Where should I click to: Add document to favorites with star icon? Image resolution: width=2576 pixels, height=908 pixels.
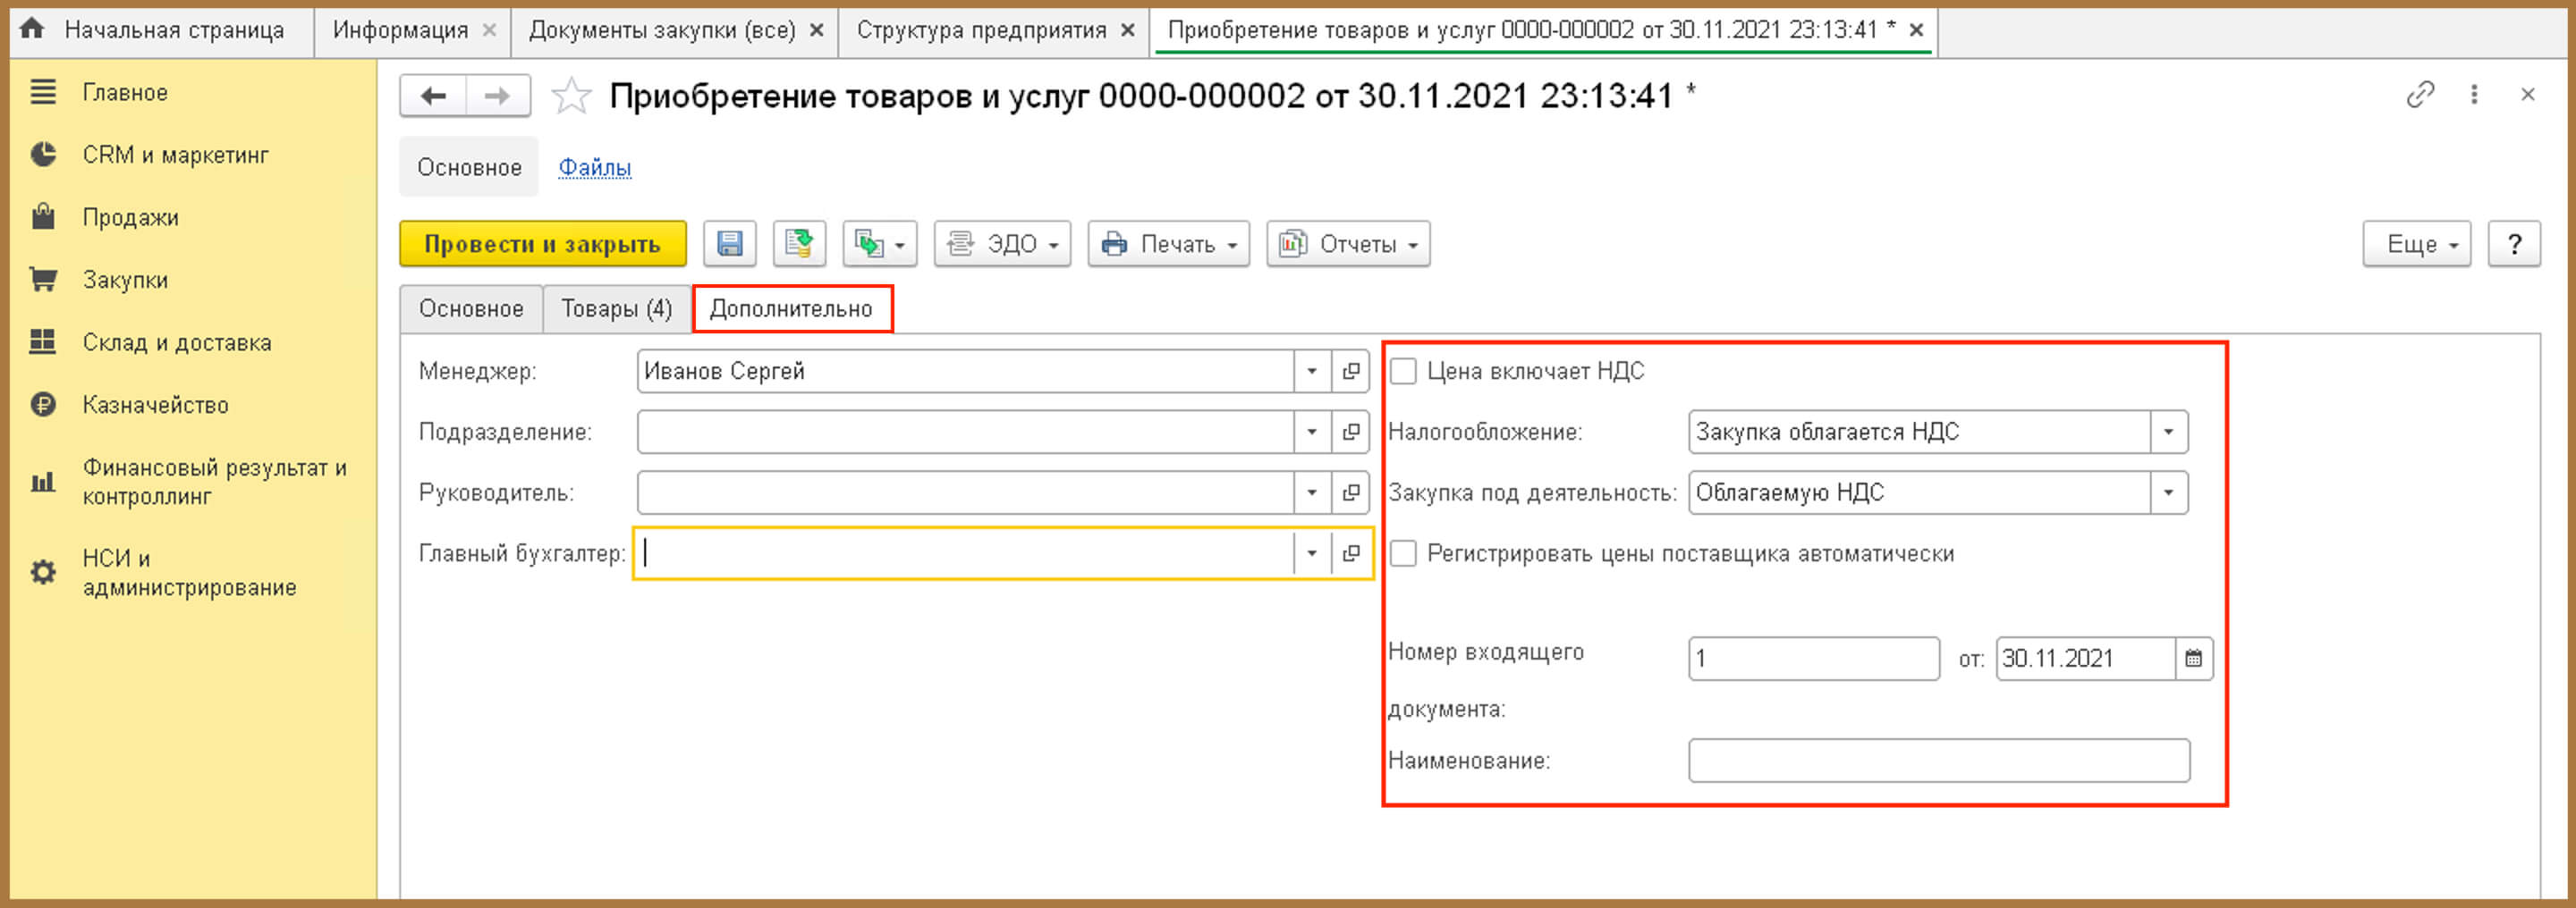(571, 96)
